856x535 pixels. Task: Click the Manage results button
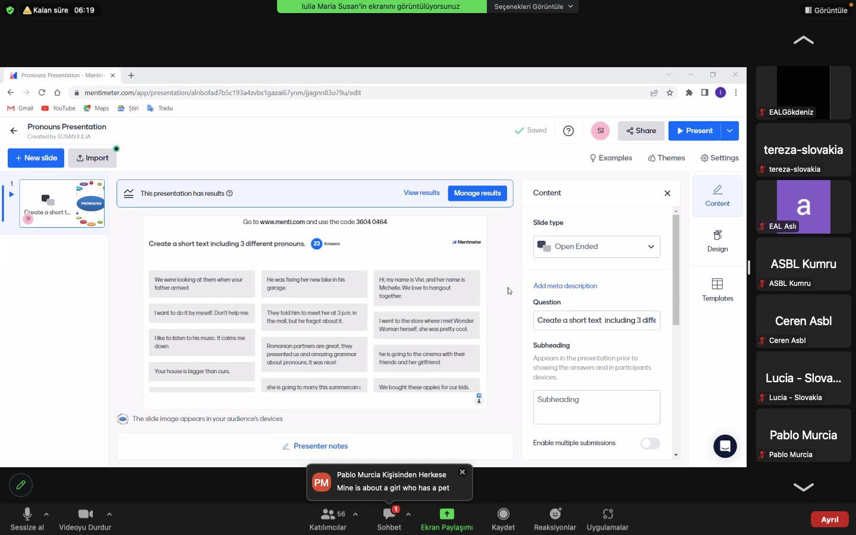477,193
